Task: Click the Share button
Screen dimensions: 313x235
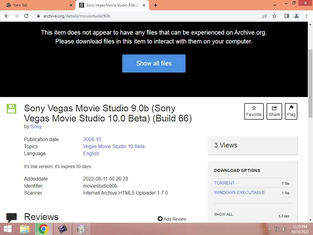Action: coord(274,111)
